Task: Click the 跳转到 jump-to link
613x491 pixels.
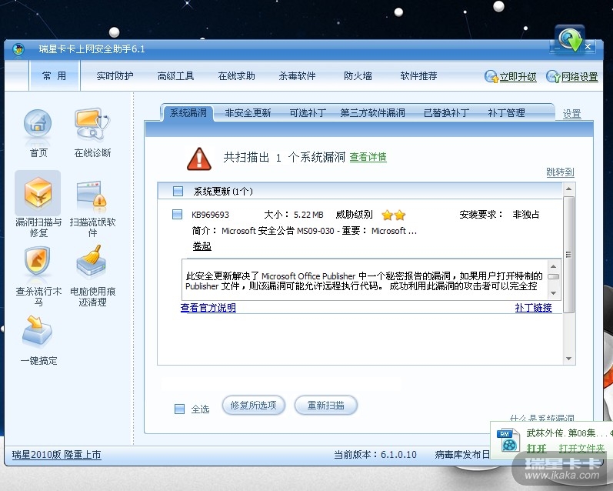Action: pyautogui.click(x=560, y=172)
